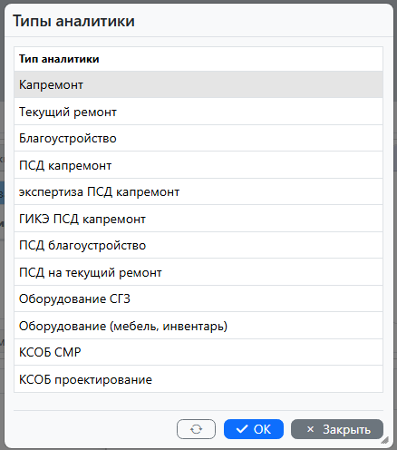Select the КСОБ СМР row
Viewport: 397px width, 450px height.
point(198,352)
